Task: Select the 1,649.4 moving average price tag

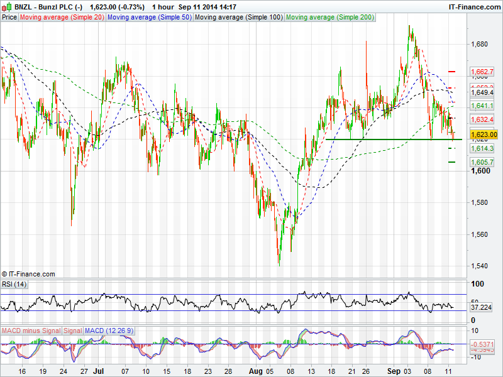Action: coord(483,92)
